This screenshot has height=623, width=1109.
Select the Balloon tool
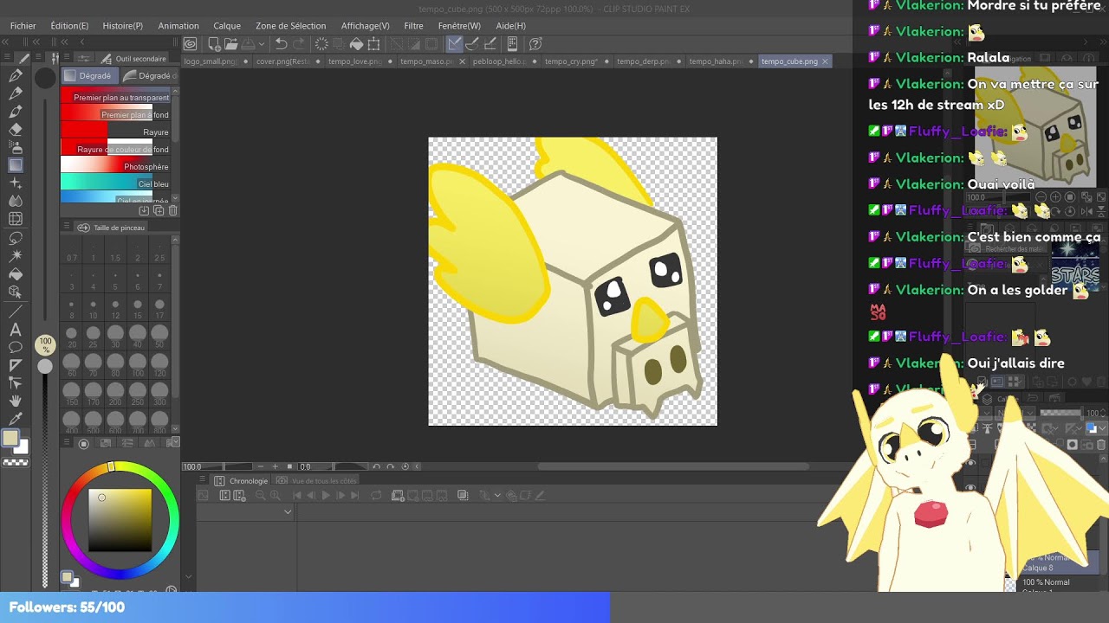tap(16, 347)
